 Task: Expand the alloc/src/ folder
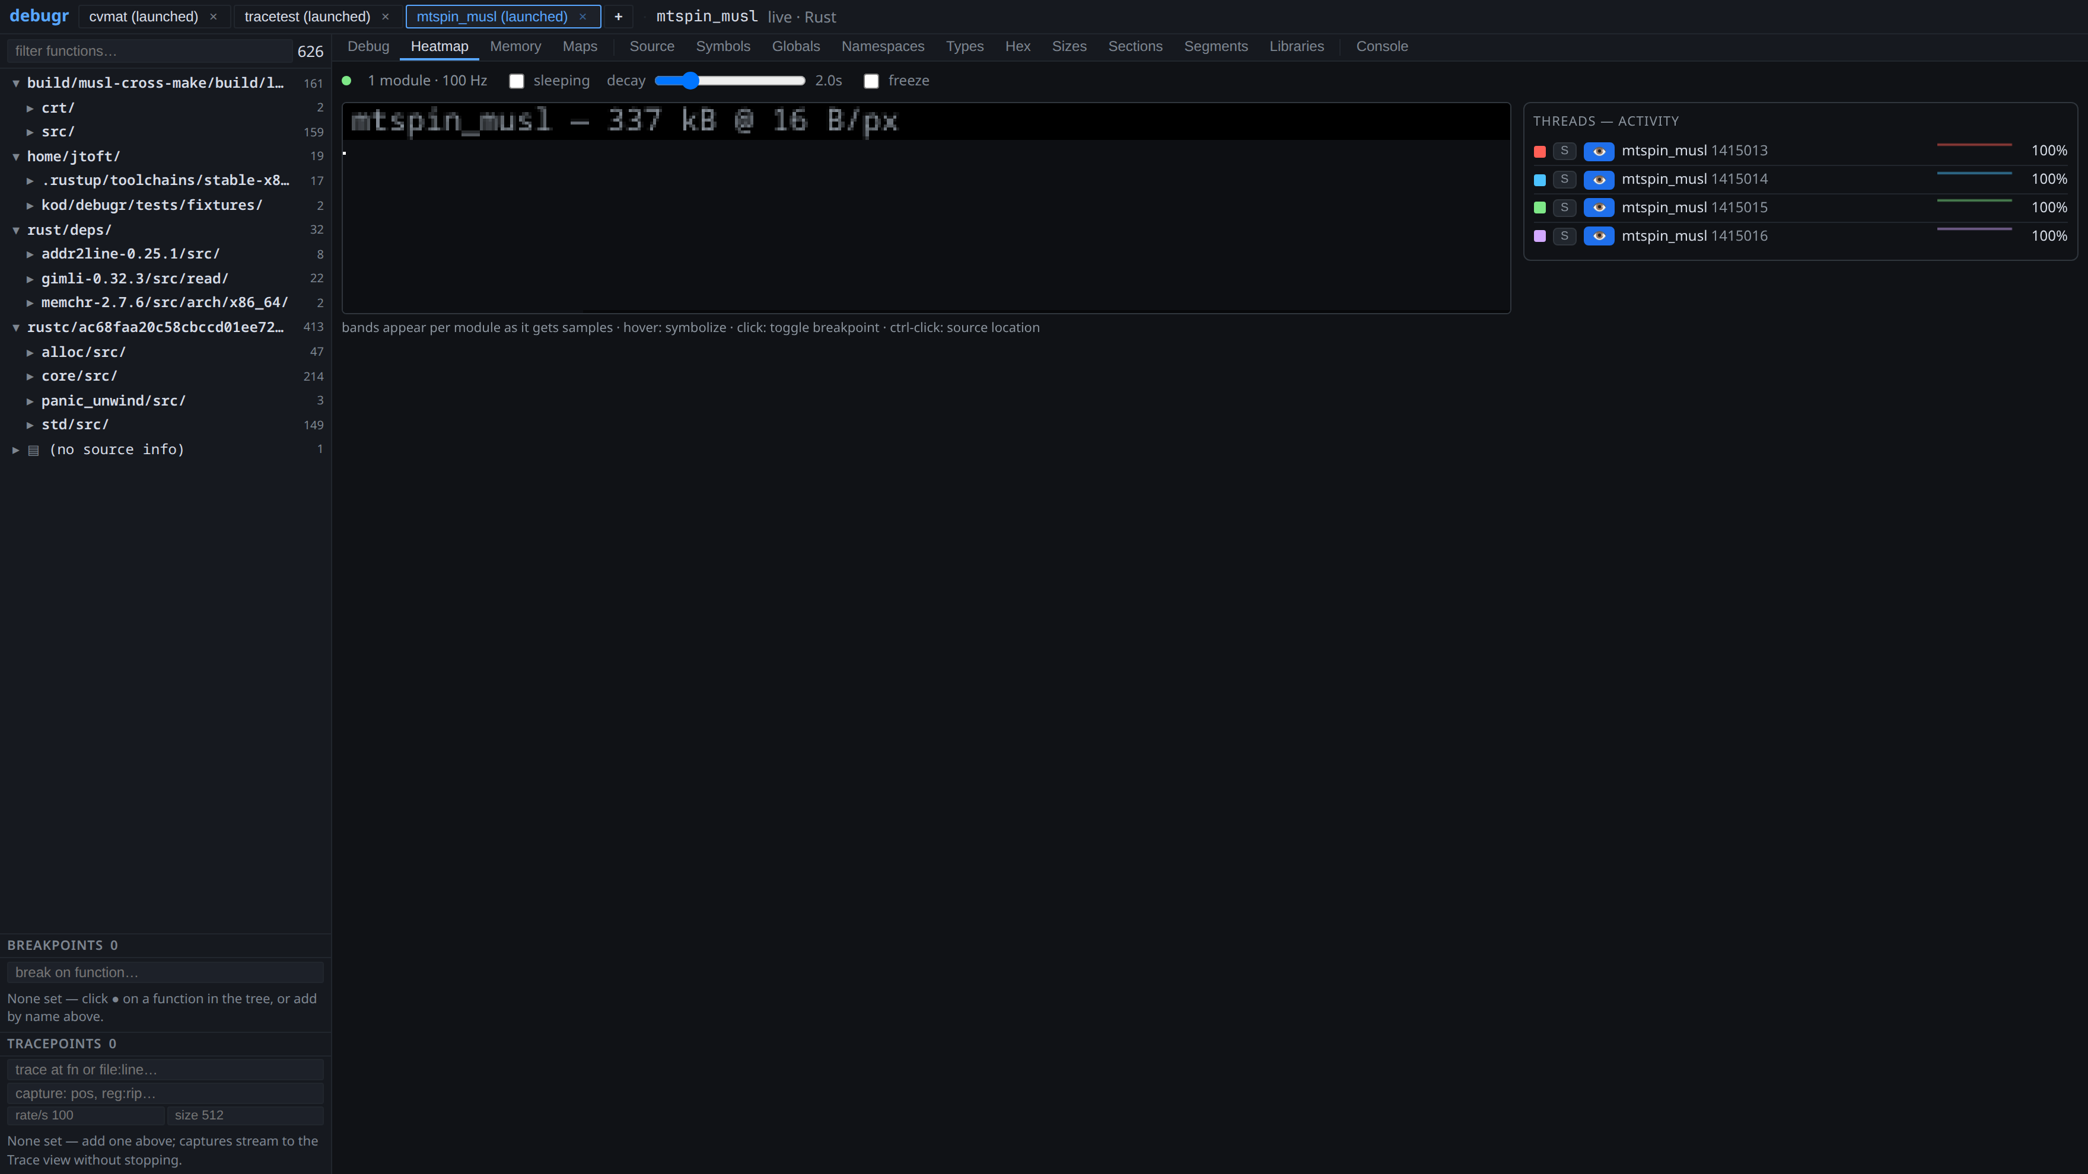[30, 352]
